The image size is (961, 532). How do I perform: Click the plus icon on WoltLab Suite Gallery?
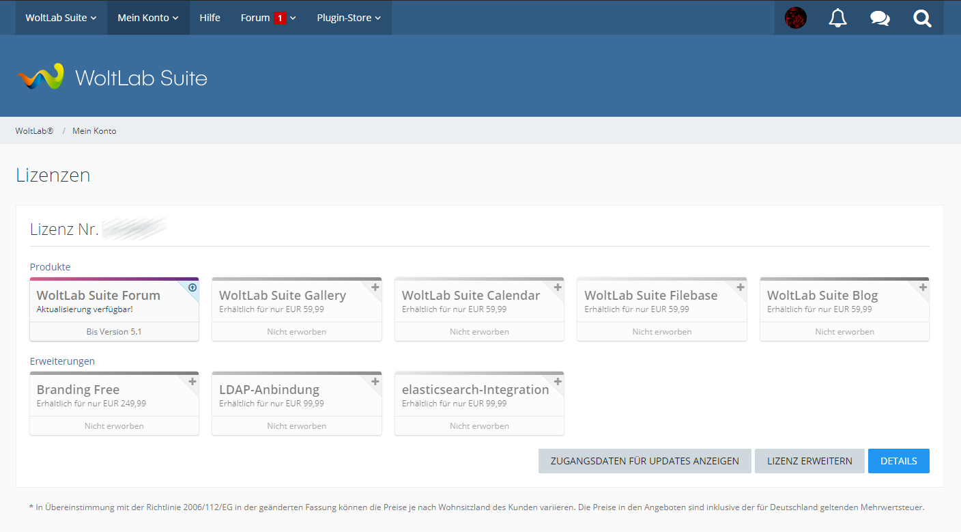[375, 288]
